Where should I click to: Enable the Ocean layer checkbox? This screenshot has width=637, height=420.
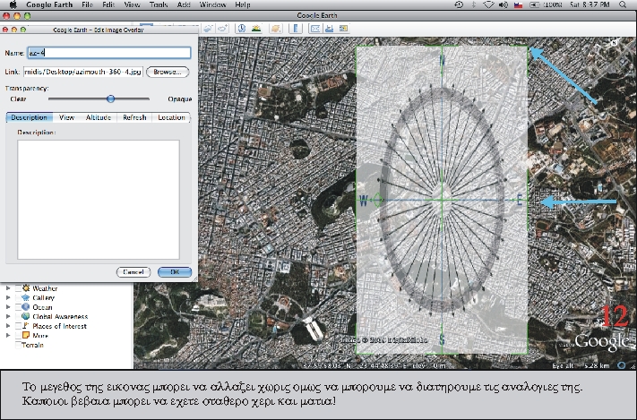pyautogui.click(x=18, y=306)
